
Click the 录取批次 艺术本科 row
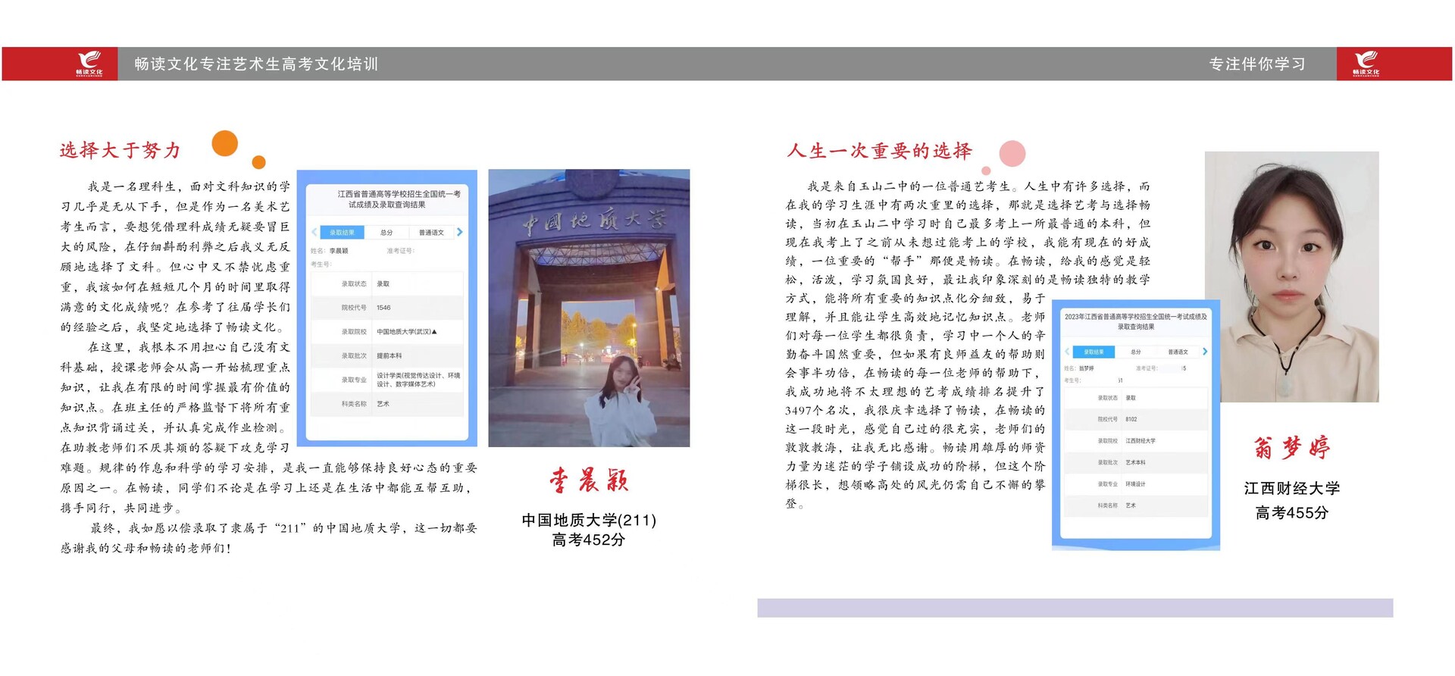click(x=1136, y=462)
